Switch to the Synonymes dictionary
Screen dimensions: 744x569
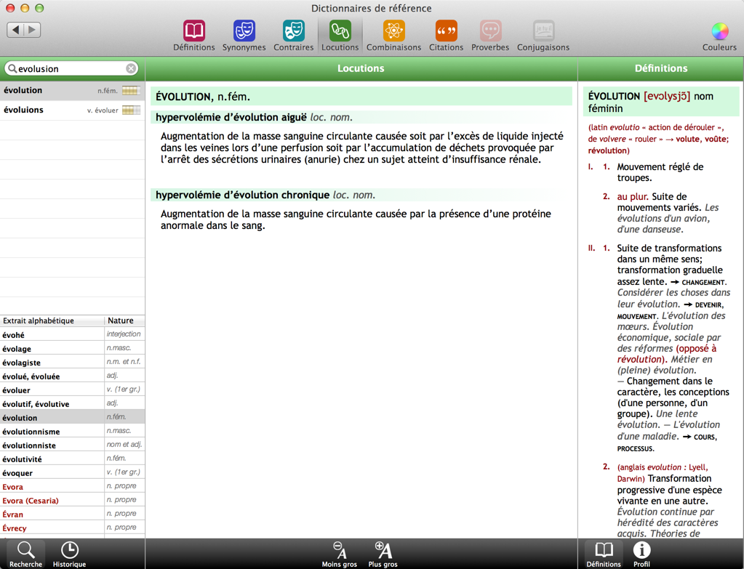click(244, 36)
